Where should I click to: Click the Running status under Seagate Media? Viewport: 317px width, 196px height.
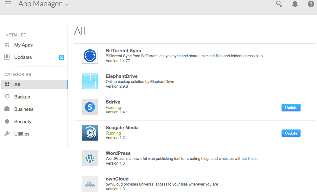coord(113,133)
